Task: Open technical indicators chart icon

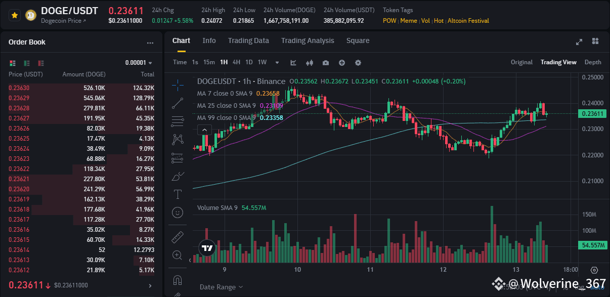Action: tap(293, 63)
